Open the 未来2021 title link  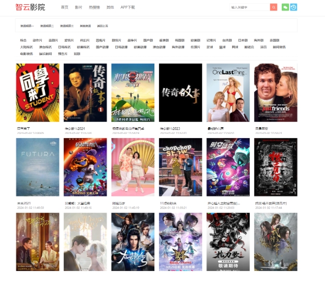coord(24,203)
